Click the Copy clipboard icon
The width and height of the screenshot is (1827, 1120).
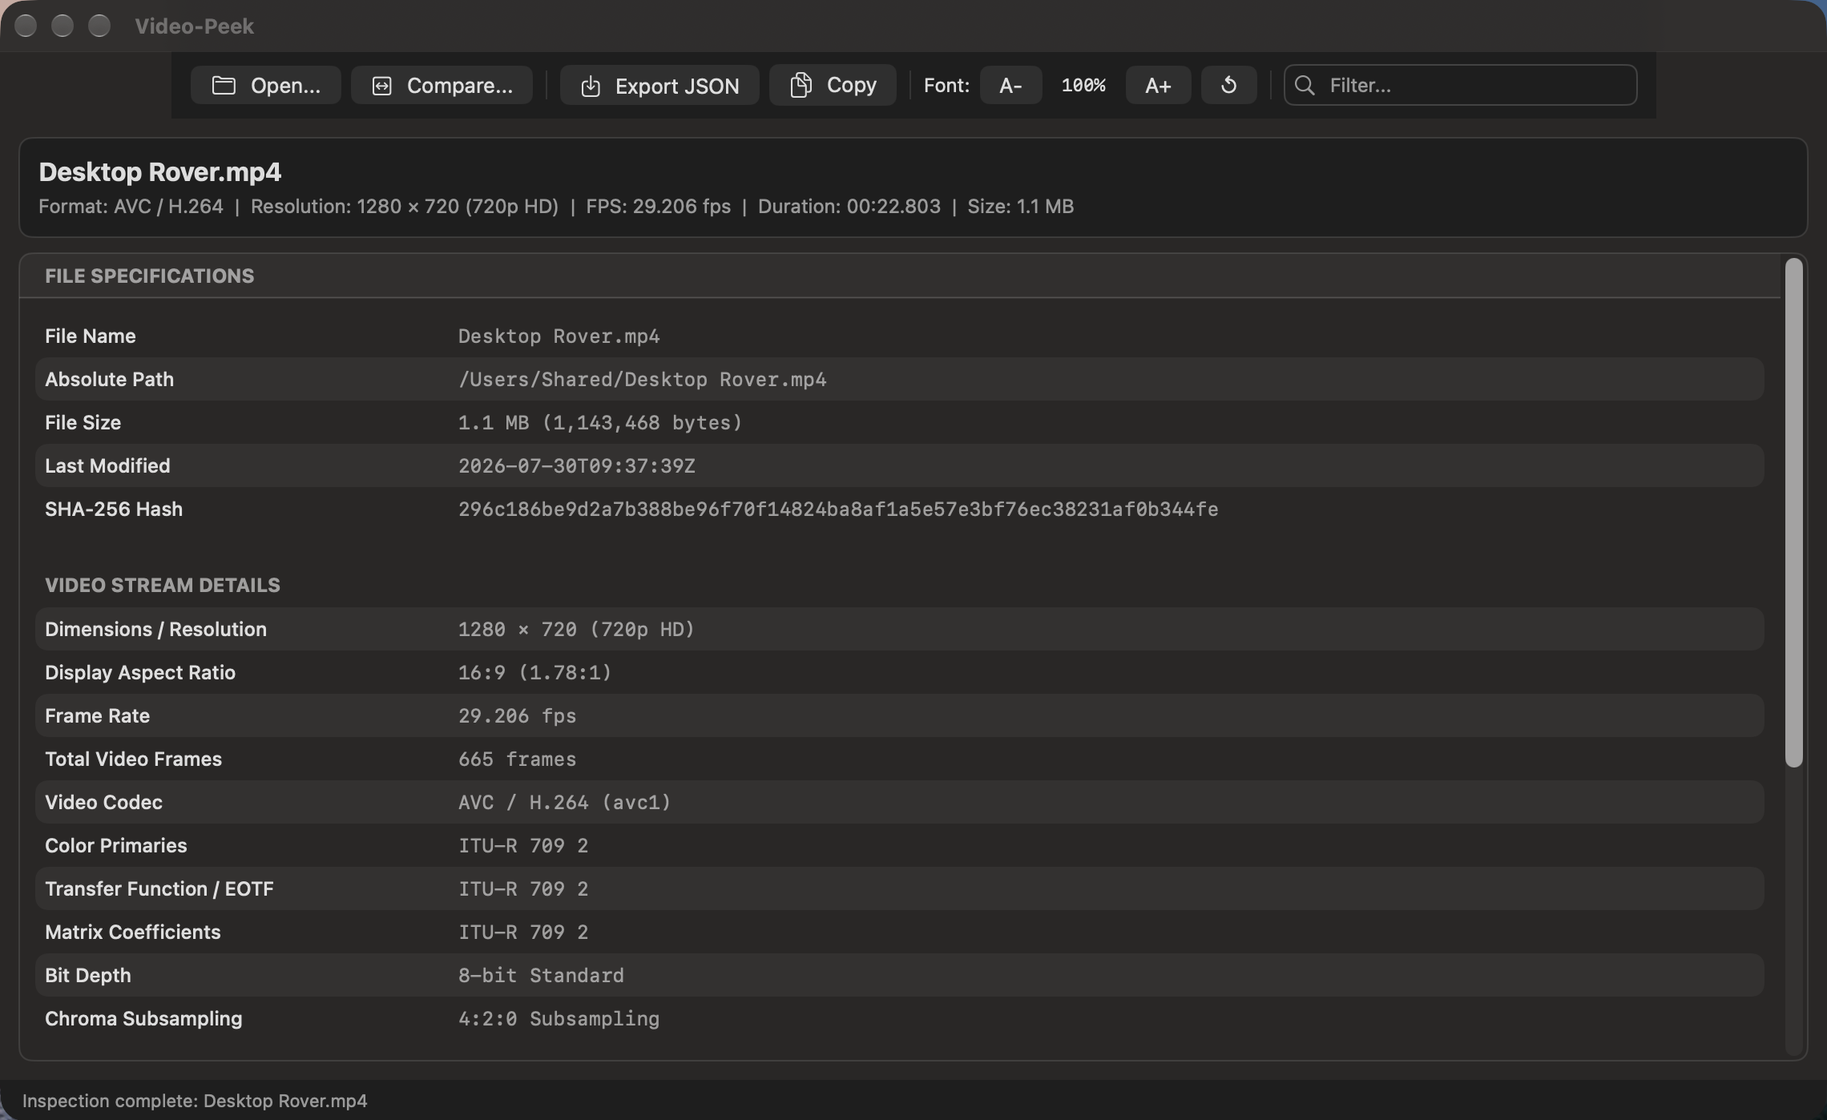(x=801, y=85)
